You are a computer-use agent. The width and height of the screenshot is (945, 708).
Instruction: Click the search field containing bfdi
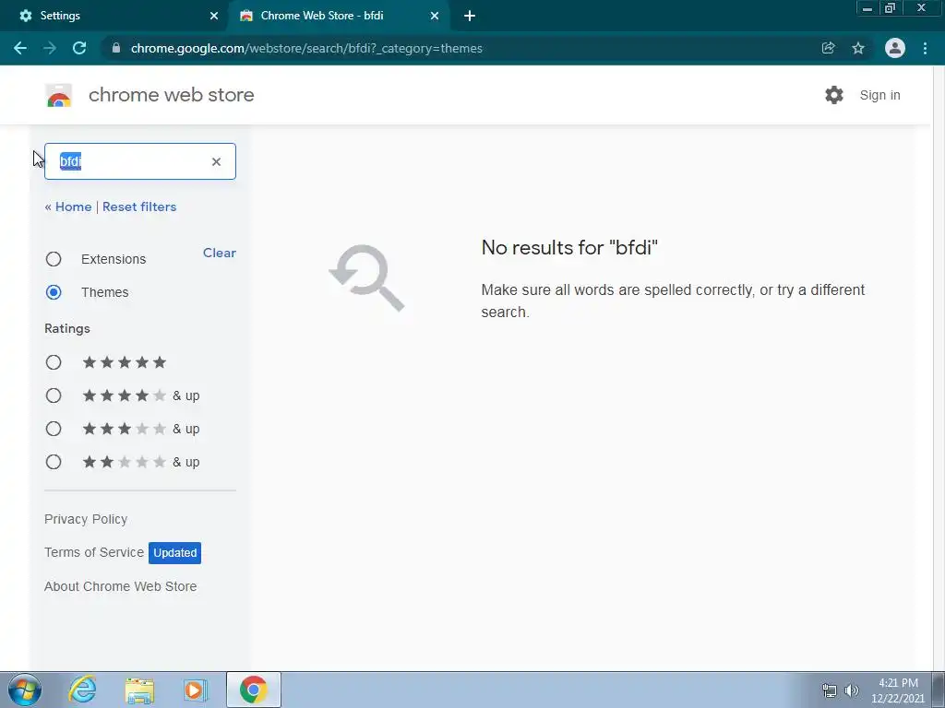140,161
